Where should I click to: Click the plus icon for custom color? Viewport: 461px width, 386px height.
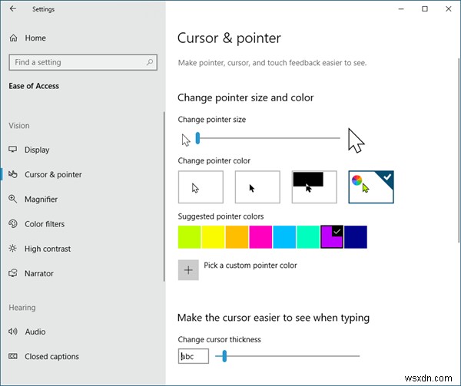pos(188,270)
